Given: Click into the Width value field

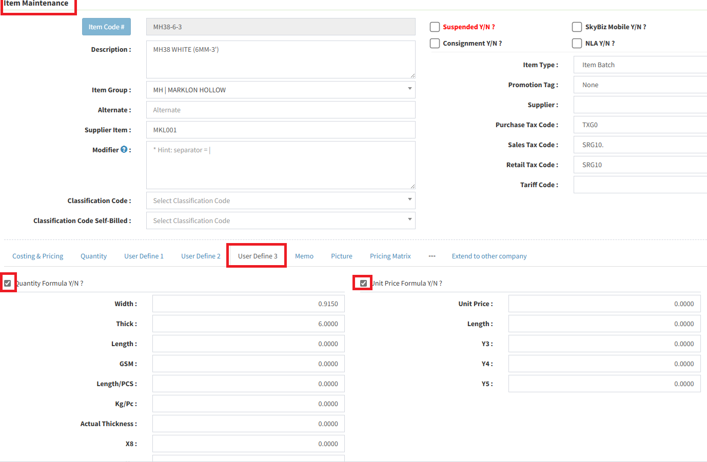Looking at the screenshot, I should (248, 304).
